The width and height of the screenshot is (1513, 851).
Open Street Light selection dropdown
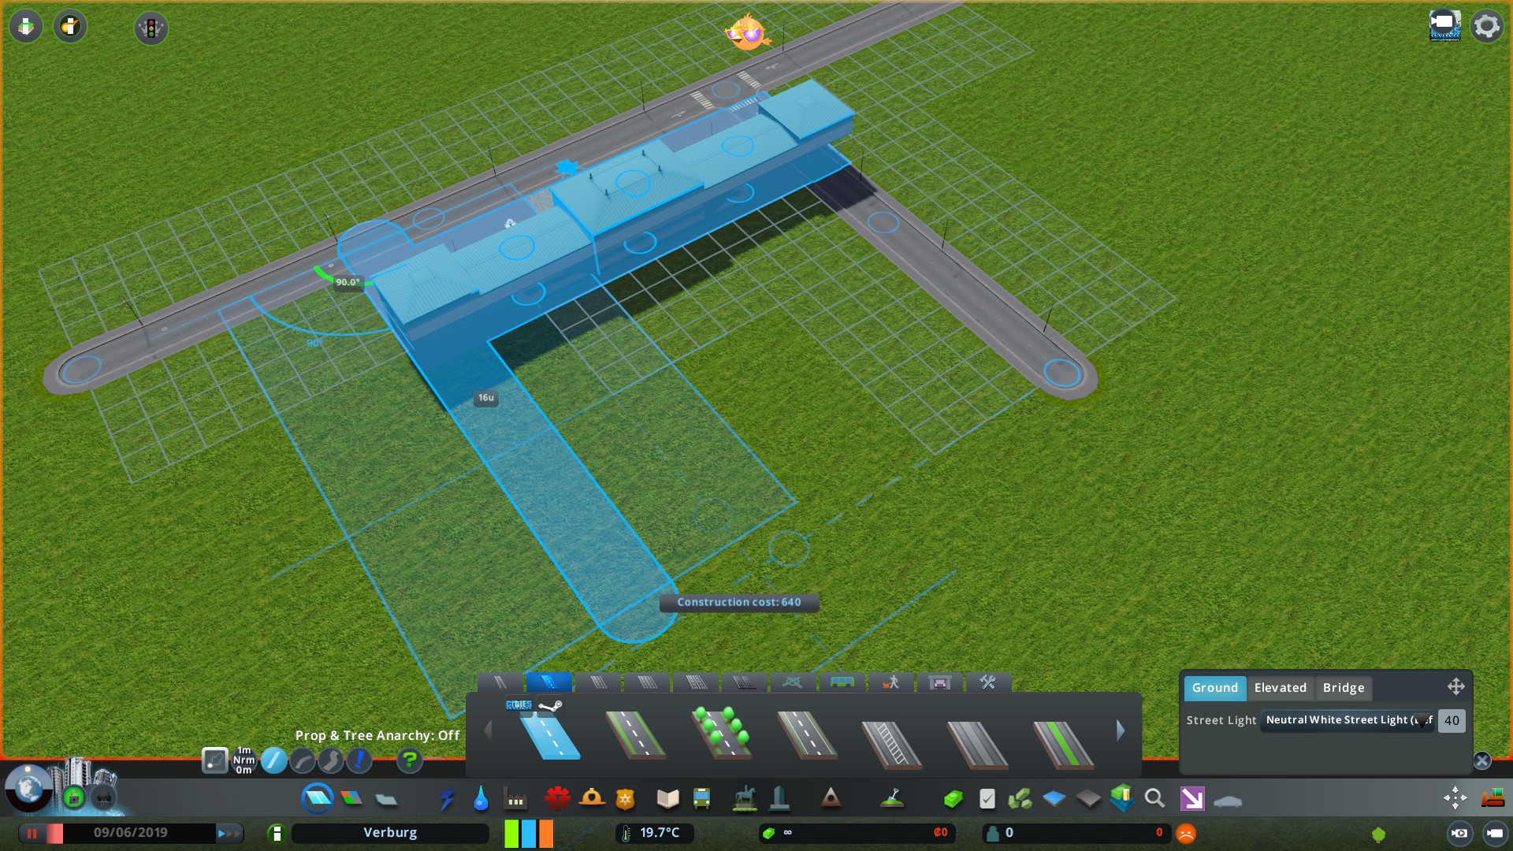[1347, 720]
